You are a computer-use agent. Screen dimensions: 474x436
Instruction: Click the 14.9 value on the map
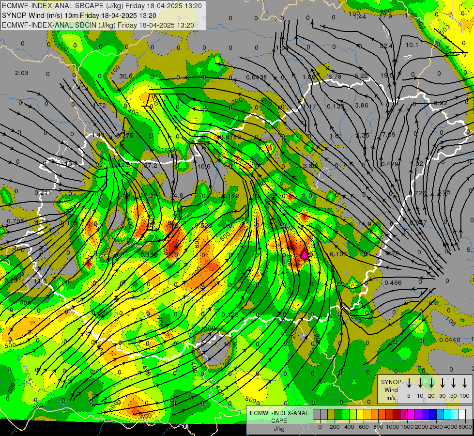point(364,224)
